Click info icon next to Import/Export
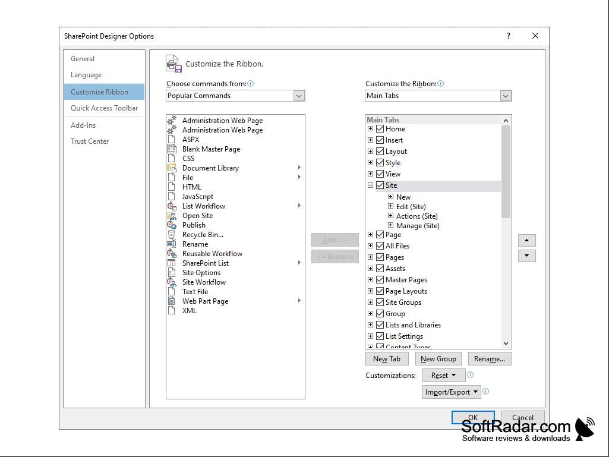Image resolution: width=609 pixels, height=457 pixels. (486, 391)
